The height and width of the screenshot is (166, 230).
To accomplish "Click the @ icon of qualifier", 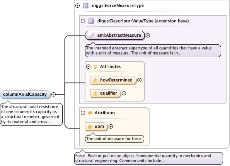I will 95,93.
